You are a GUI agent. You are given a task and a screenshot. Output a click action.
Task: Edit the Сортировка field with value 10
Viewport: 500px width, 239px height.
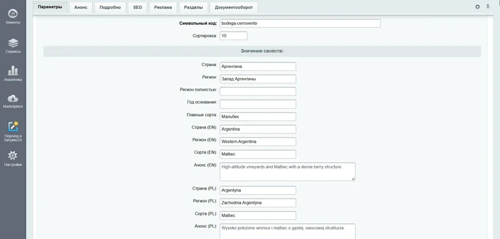tap(233, 36)
